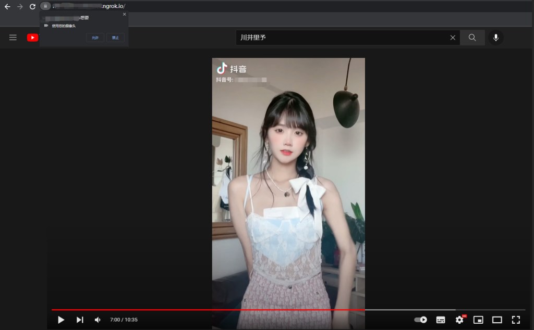This screenshot has width=534, height=330.
Task: Go to YouTube home via logo
Action: (x=33, y=37)
